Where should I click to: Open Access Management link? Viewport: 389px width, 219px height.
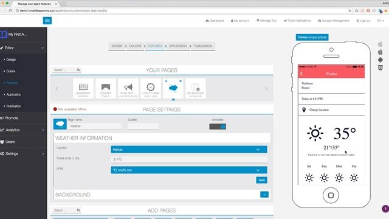click(334, 21)
